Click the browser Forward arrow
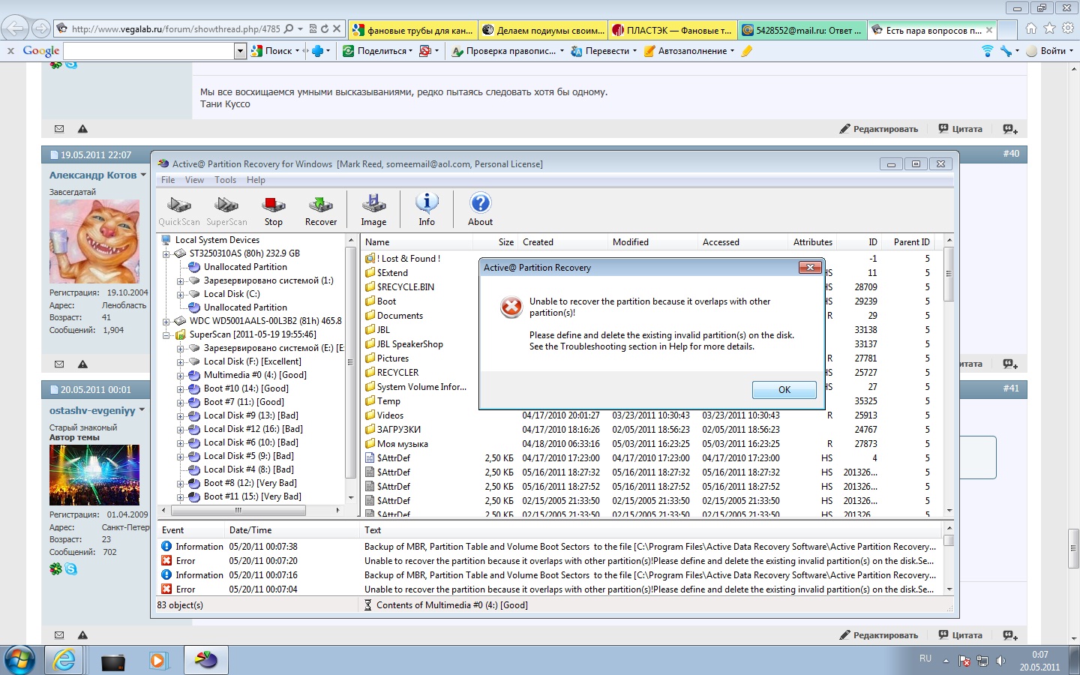Screen dimensions: 1080x675 41,29
